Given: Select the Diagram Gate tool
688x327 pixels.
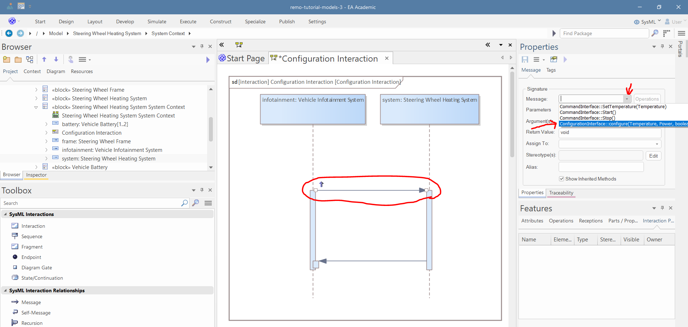Looking at the screenshot, I should click(x=37, y=268).
